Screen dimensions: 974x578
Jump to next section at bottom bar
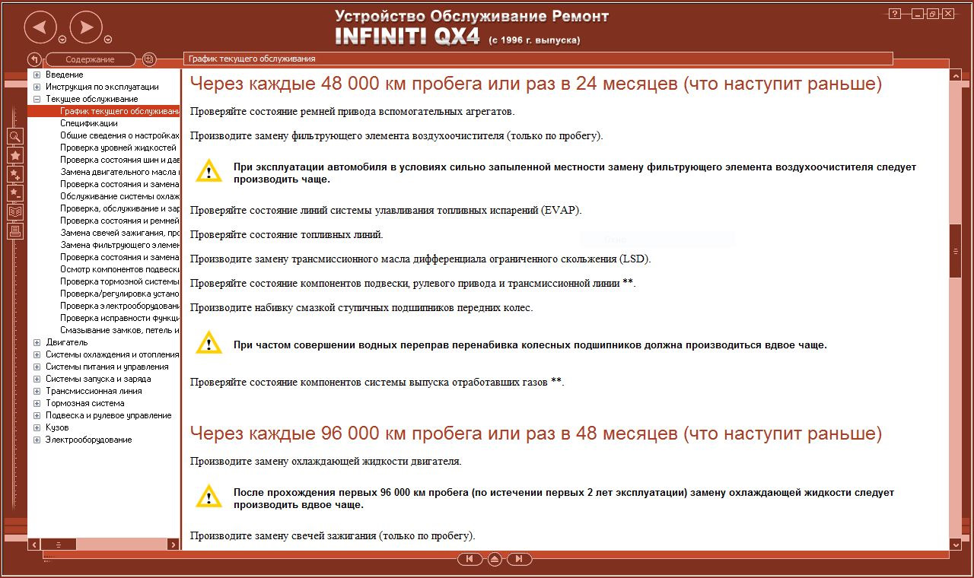(520, 559)
